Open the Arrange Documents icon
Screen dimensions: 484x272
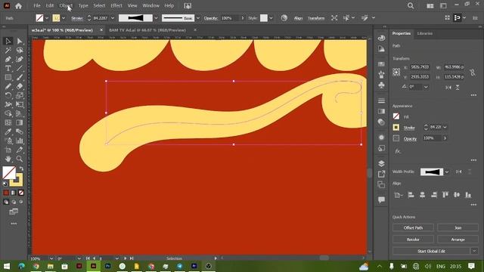[x=430, y=5]
